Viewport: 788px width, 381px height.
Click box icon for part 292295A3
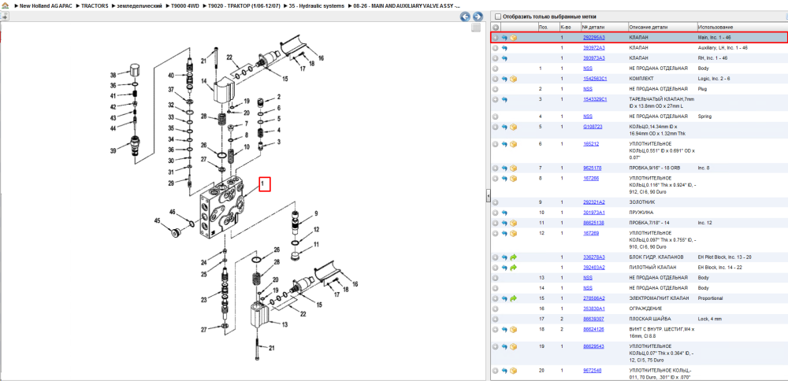pyautogui.click(x=513, y=38)
